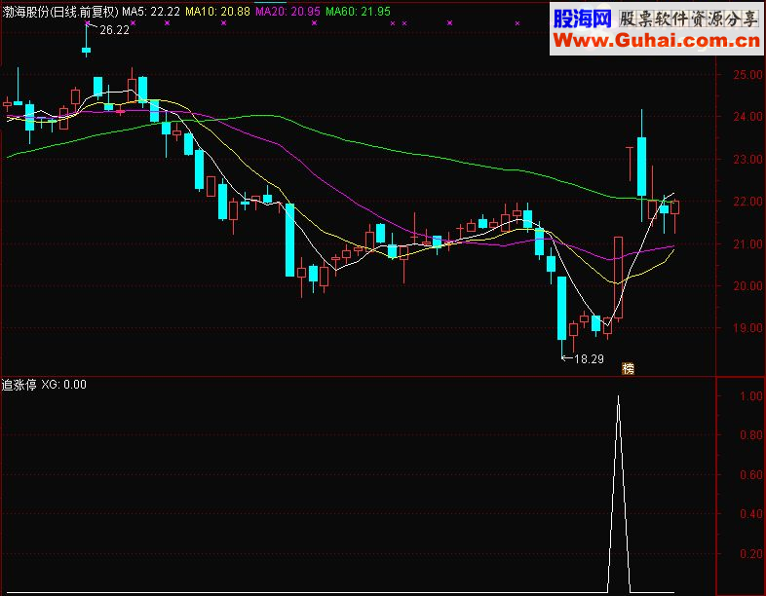Click the 追涨停 indicator name
This screenshot has height=596, width=766.
[x=19, y=385]
